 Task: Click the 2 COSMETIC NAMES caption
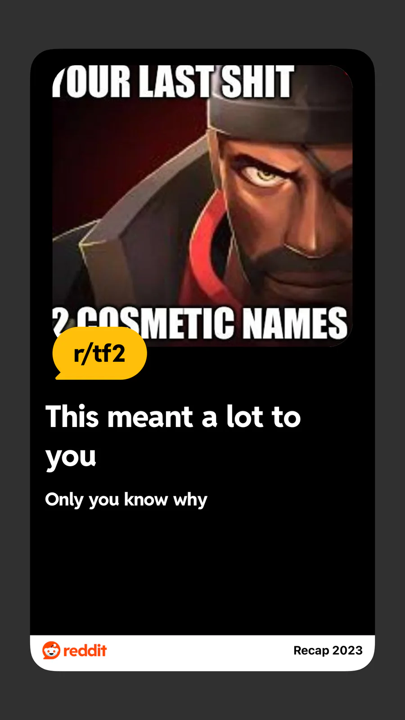pos(200,323)
